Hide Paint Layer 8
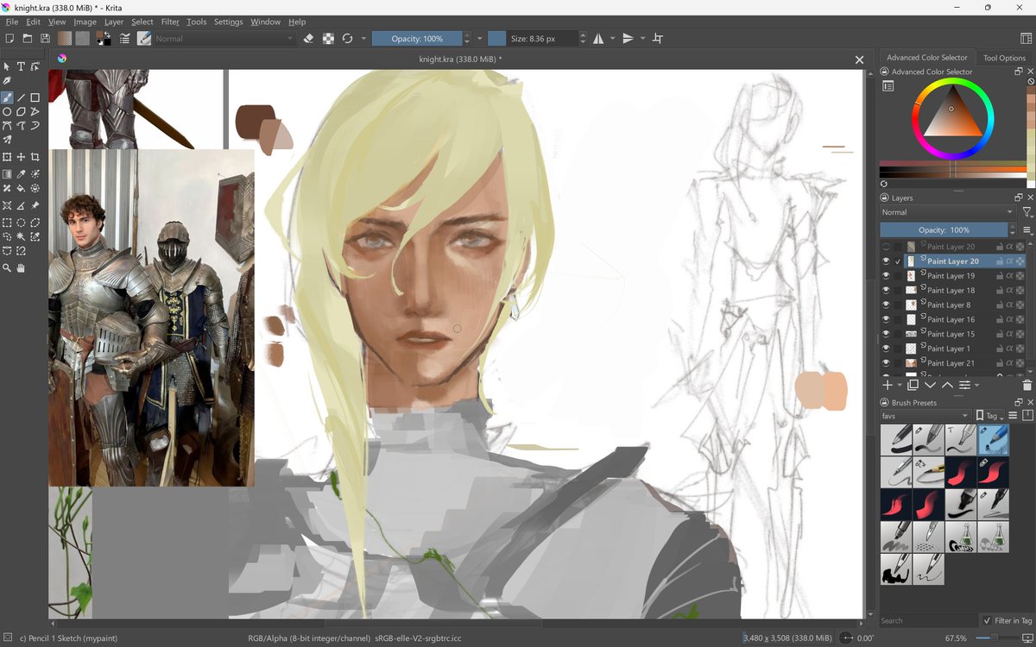 coord(885,305)
